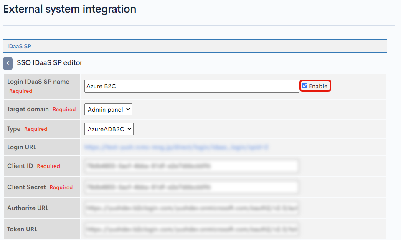The width and height of the screenshot is (401, 240).
Task: Click the back arrow in SSO IDaaS SP editor
Action: tap(8, 63)
